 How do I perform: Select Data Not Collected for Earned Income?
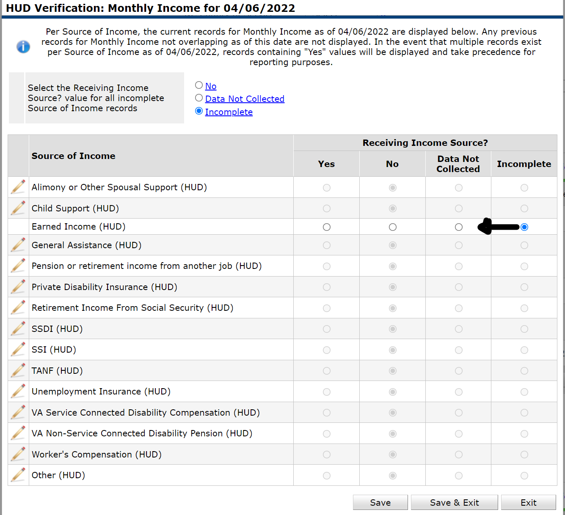pos(458,227)
